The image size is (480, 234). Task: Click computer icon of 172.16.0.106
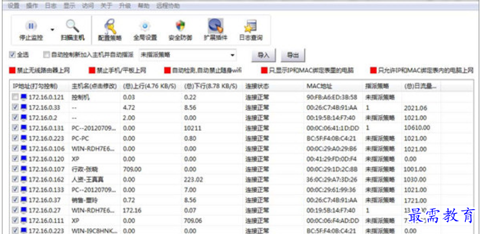click(24, 149)
